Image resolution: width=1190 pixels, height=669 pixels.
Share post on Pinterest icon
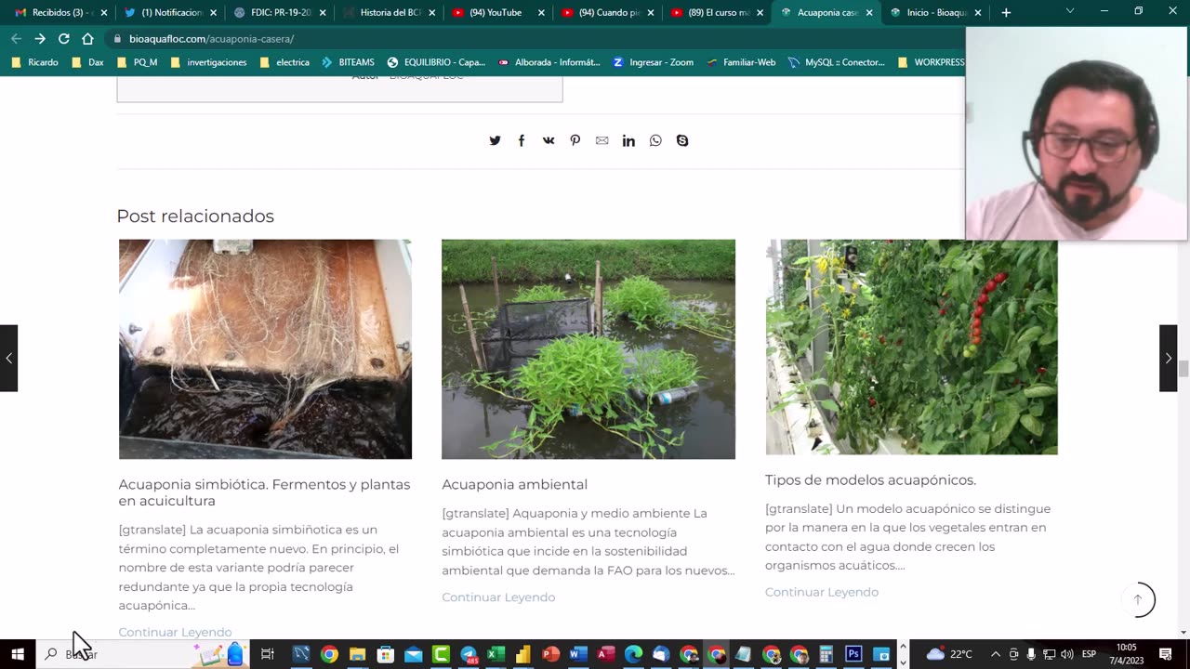pyautogui.click(x=575, y=140)
